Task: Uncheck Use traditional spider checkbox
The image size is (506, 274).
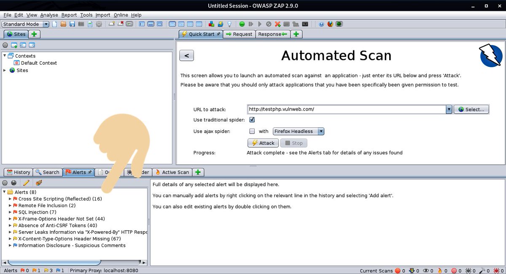Action: [252, 120]
